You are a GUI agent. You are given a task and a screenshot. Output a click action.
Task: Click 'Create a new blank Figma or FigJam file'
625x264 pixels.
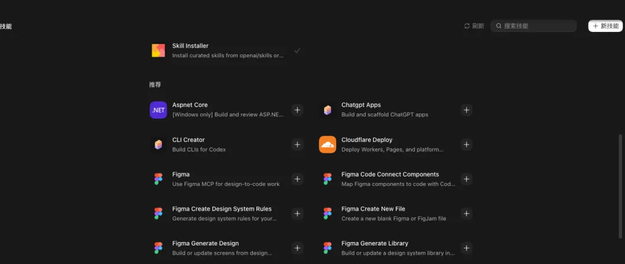[394, 218]
